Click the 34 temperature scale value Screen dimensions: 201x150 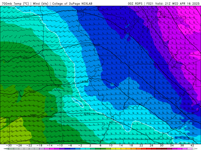(x=172, y=145)
